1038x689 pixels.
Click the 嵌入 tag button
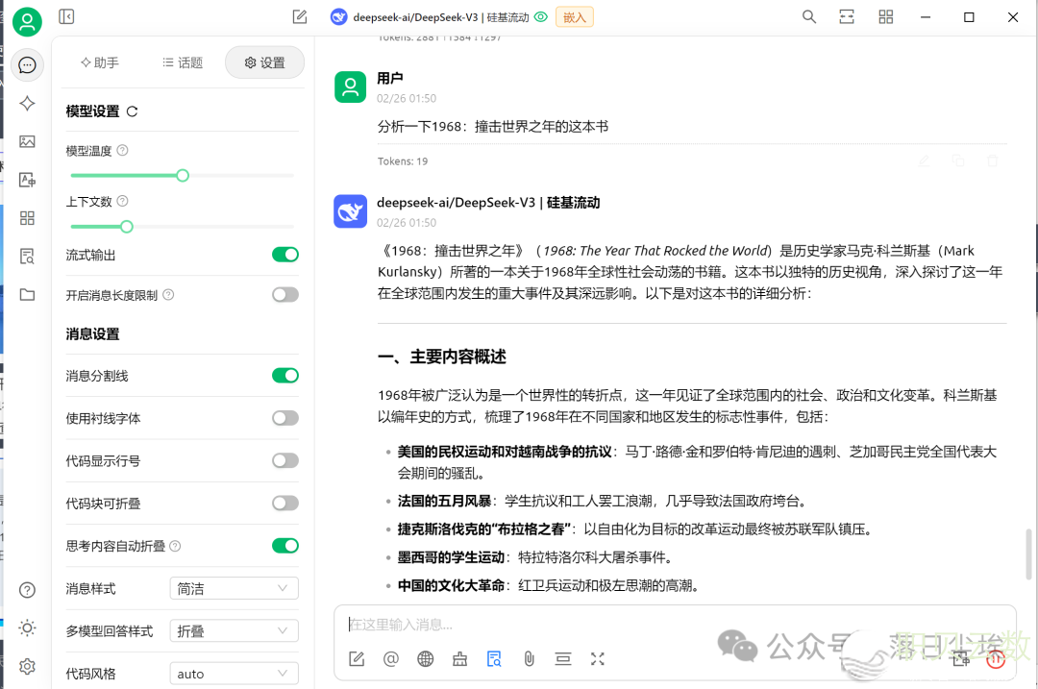[x=575, y=17]
